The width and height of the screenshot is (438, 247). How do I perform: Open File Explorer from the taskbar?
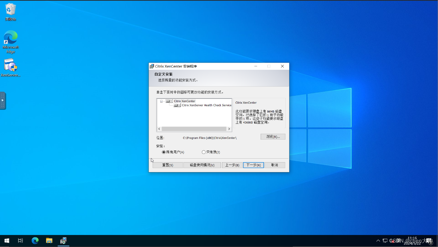[49, 241]
